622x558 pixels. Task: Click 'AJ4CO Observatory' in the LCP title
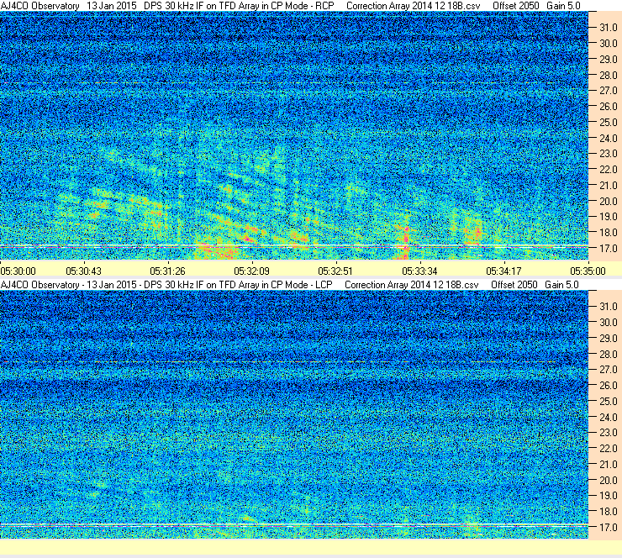pyautogui.click(x=40, y=285)
